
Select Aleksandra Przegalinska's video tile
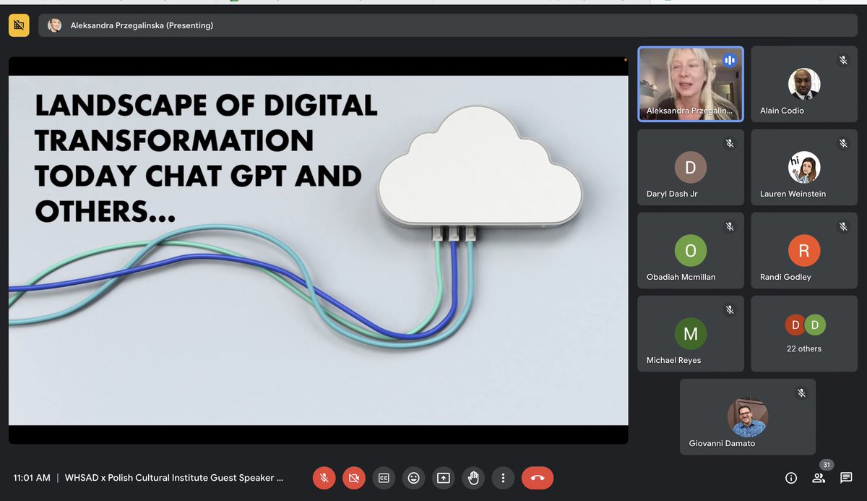(691, 84)
